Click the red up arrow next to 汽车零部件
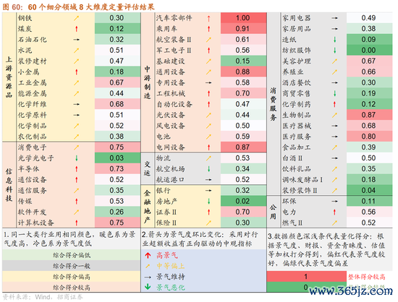398x302 pixels. 208,18
